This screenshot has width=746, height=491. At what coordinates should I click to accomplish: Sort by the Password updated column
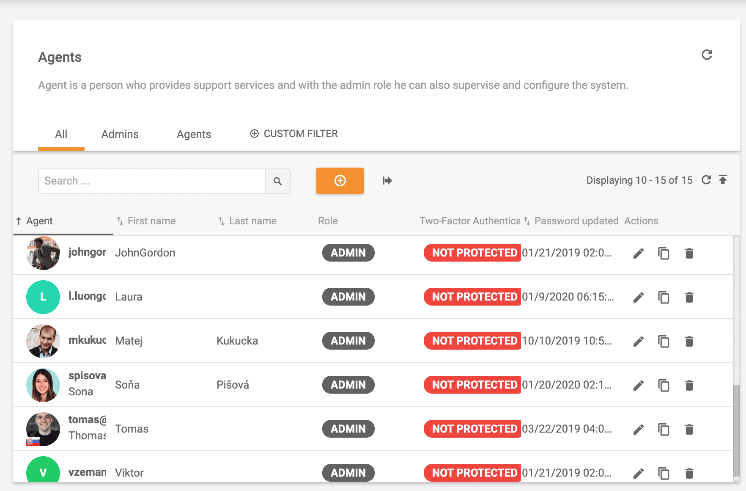pos(576,221)
